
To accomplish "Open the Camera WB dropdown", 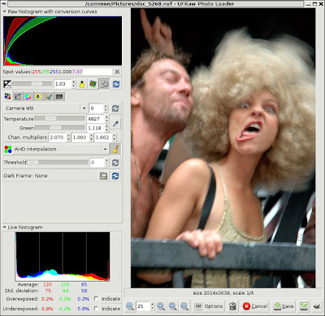I will click(x=45, y=108).
